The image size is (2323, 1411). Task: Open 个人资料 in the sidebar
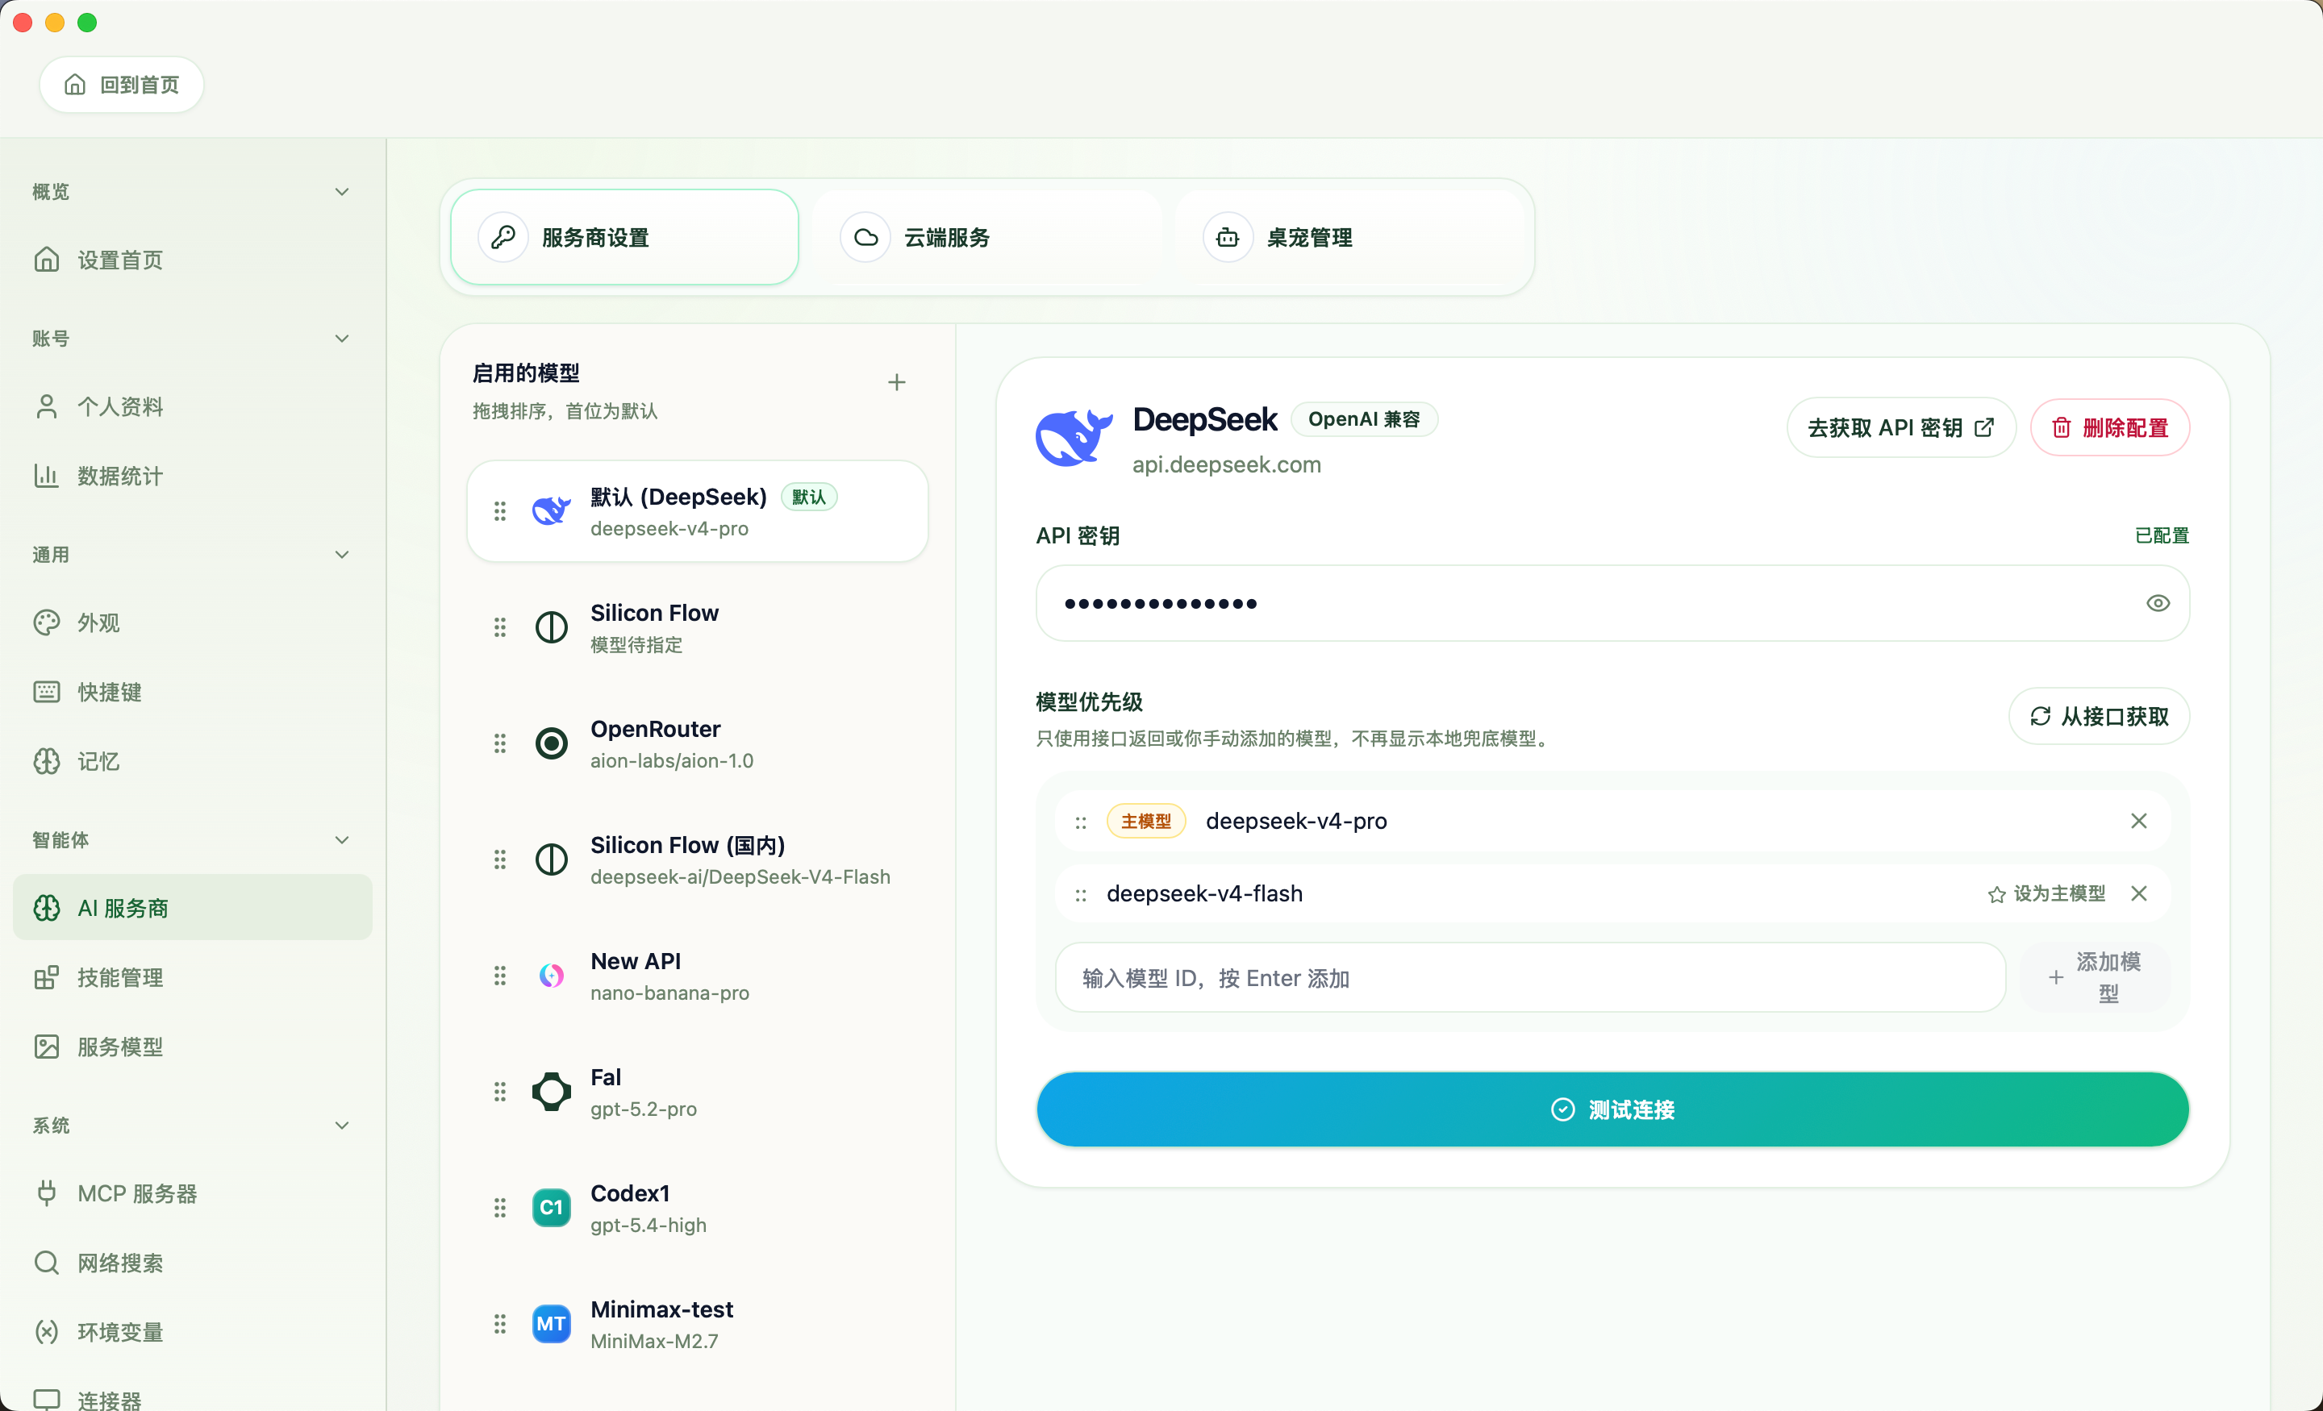tap(192, 406)
